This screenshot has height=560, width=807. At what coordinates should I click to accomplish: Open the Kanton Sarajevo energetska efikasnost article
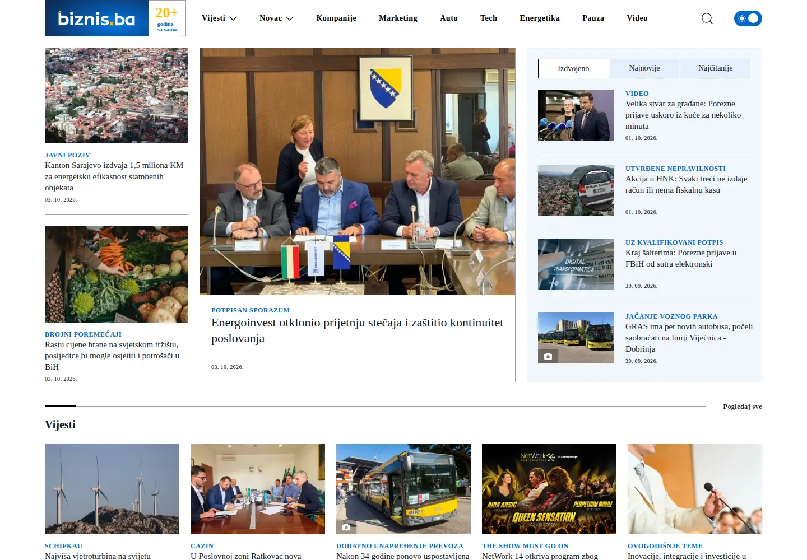[114, 176]
